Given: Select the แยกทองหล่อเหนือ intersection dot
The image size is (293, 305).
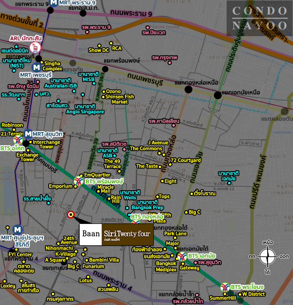Looking at the screenshot, I should point(188,89).
